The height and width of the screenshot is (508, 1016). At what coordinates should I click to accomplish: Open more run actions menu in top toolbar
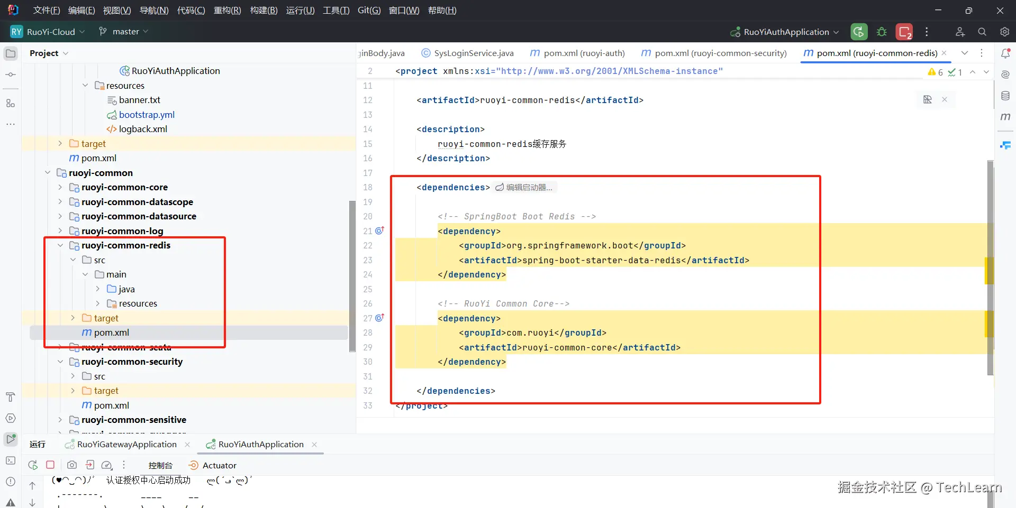click(x=927, y=32)
